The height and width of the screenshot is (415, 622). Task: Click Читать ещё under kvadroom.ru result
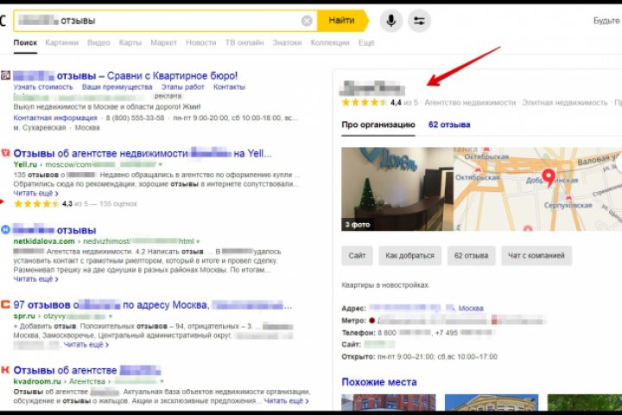286,401
